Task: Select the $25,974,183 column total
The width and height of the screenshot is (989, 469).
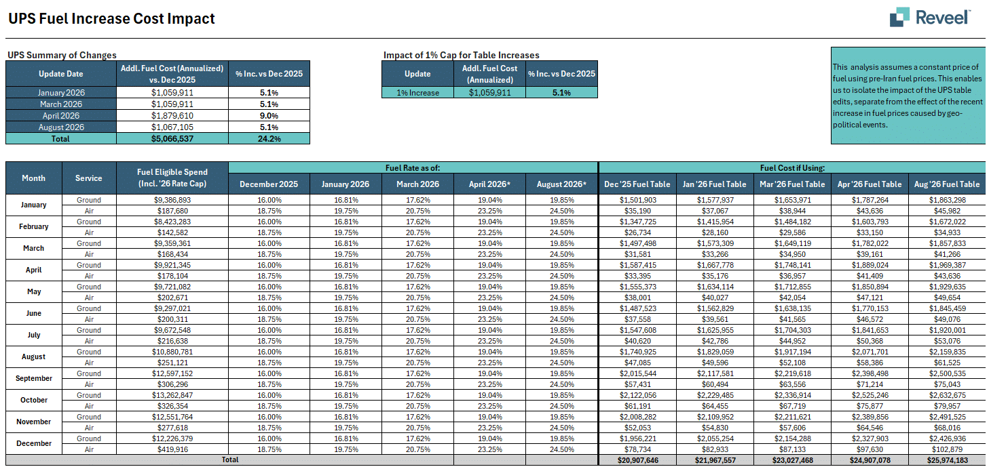Action: [x=947, y=460]
